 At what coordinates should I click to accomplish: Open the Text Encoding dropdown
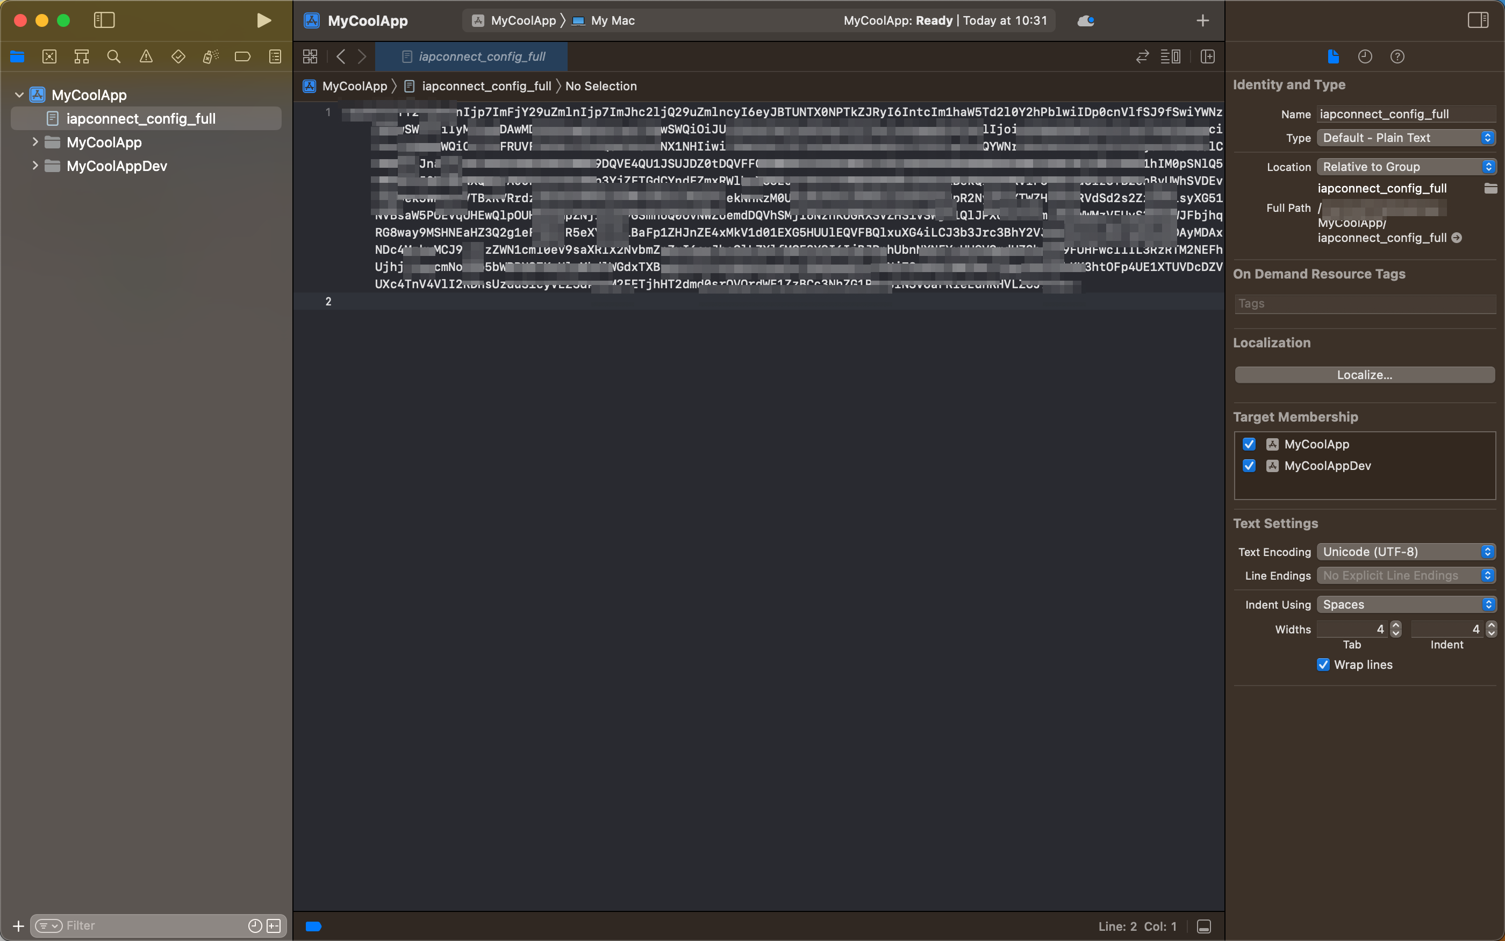1406,552
